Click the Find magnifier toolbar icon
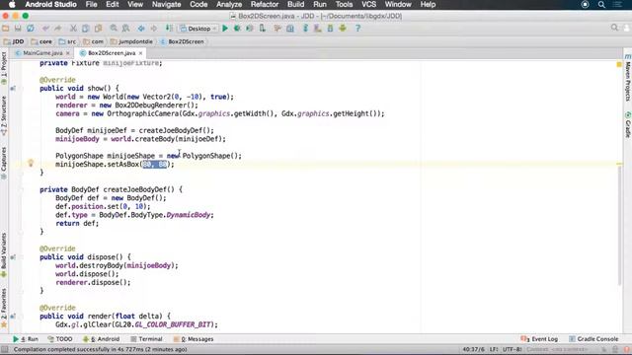This screenshot has height=355, width=632. click(x=114, y=29)
